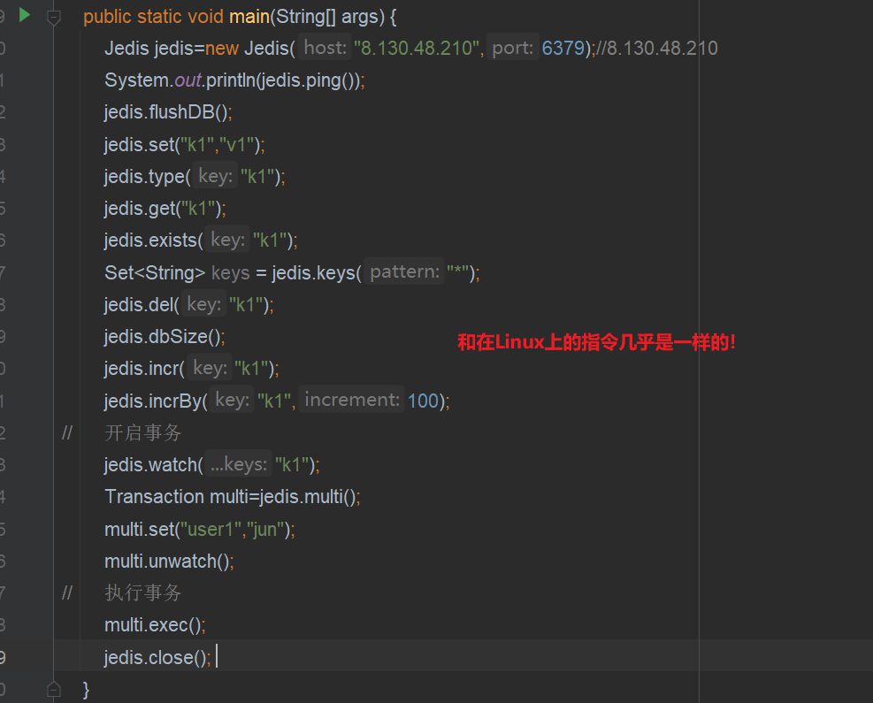Click the port: parameter hint
Viewport: 873px width, 703px height.
[513, 48]
